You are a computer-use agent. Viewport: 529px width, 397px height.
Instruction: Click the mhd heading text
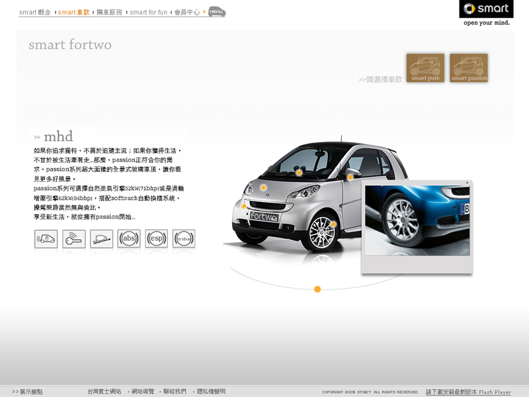pyautogui.click(x=58, y=136)
